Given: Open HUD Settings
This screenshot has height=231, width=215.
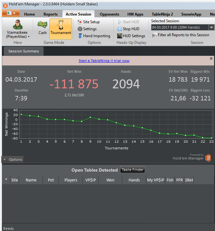Looking at the screenshot, I should (x=131, y=36).
